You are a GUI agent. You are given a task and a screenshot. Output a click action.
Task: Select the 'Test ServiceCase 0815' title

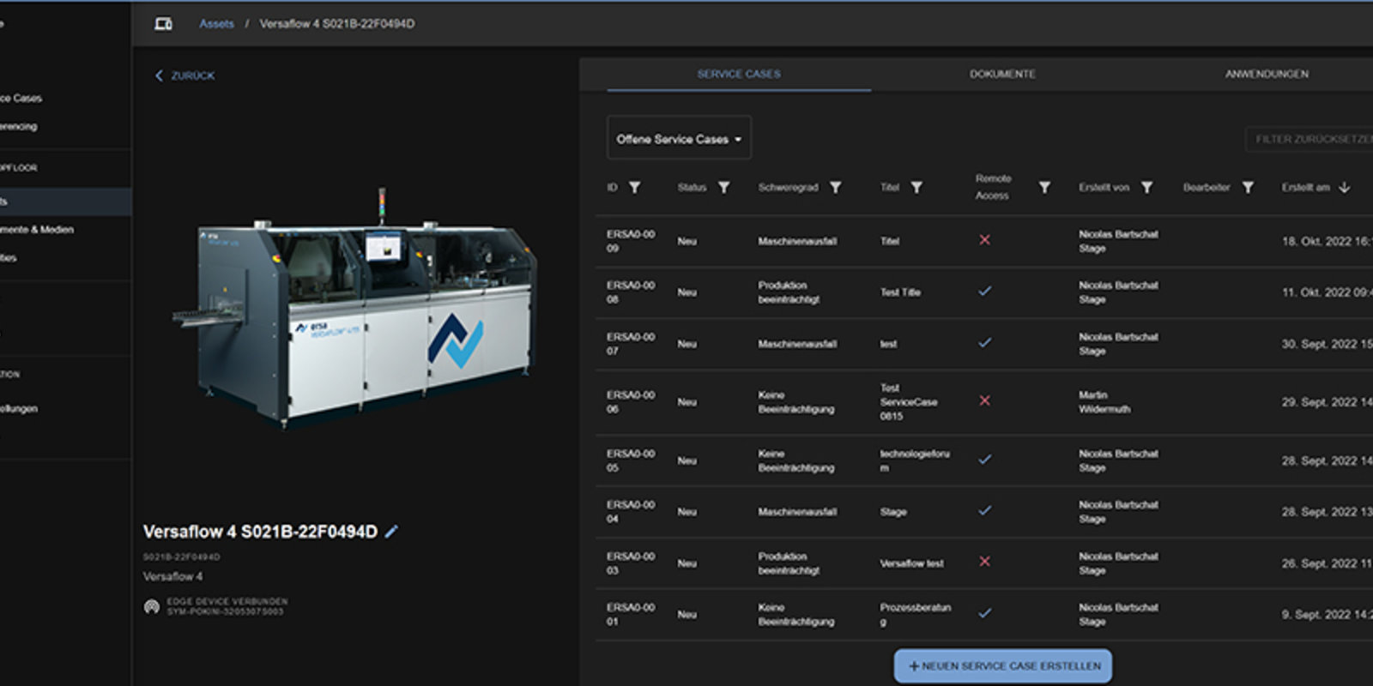[x=909, y=402]
